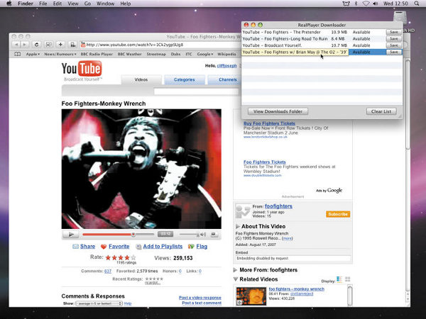This screenshot has height=319, width=426.
Task: Click Safari back arrow button
Action: pyautogui.click(x=16, y=45)
